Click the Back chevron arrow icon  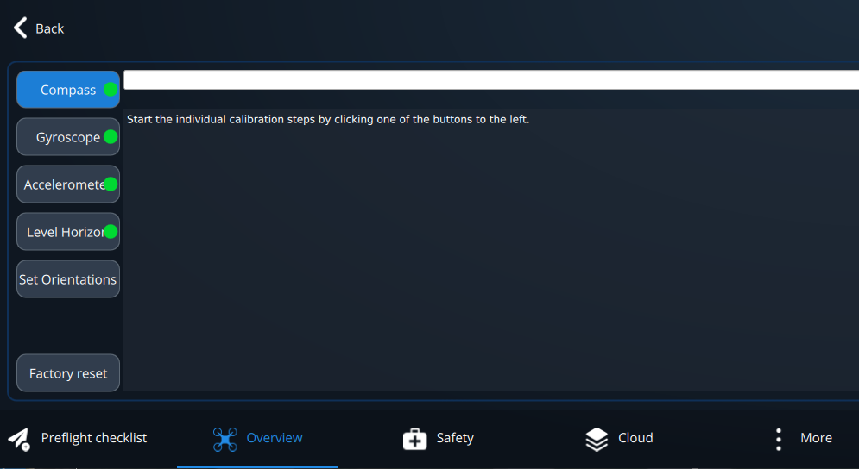tap(20, 28)
